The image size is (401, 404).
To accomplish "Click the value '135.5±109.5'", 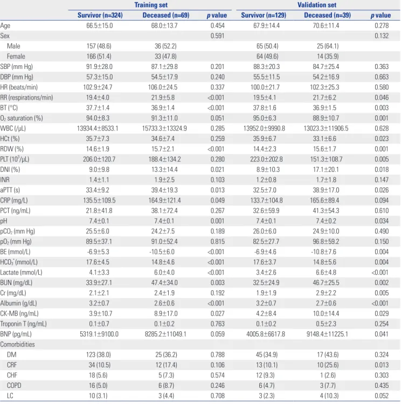I will click(99, 201).
